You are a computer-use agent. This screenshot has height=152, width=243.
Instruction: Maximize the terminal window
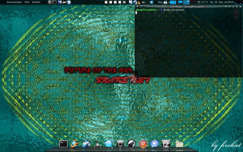237,7
